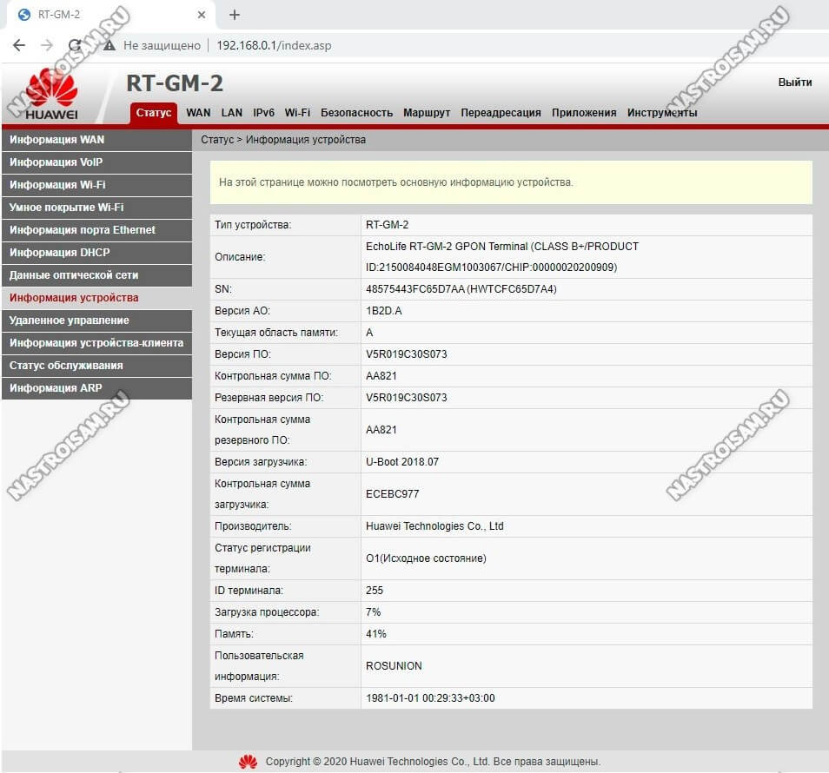The width and height of the screenshot is (829, 773).
Task: Open the Переадресация menu
Action: [501, 113]
